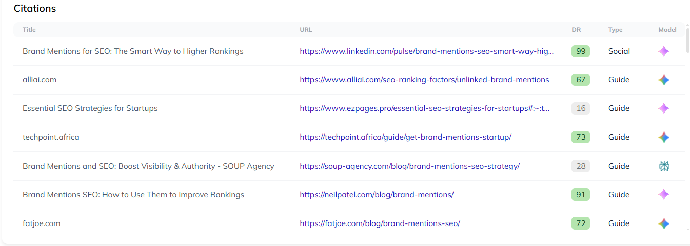690x246 pixels.
Task: Click the Type column header
Action: tap(615, 30)
